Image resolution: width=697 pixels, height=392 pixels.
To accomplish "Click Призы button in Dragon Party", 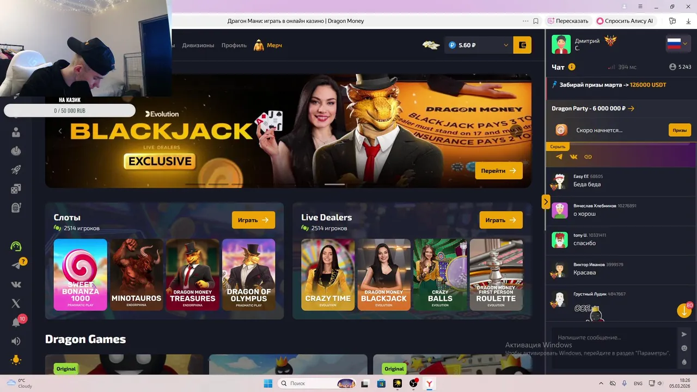I will point(680,130).
